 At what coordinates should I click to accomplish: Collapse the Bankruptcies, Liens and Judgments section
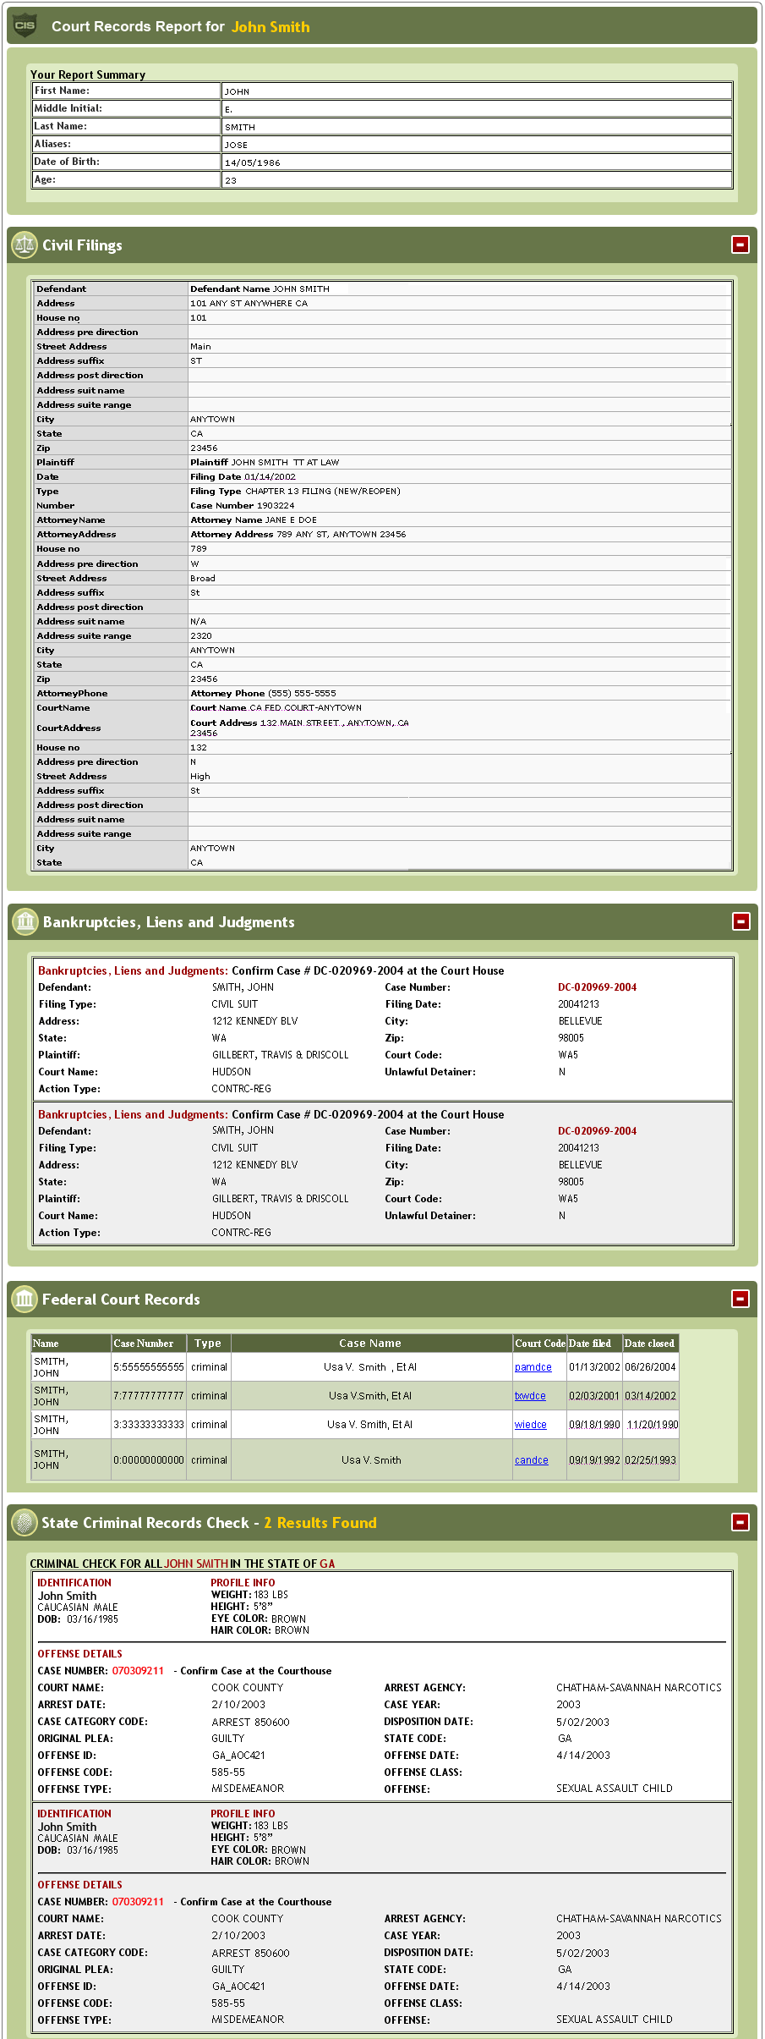coord(740,921)
